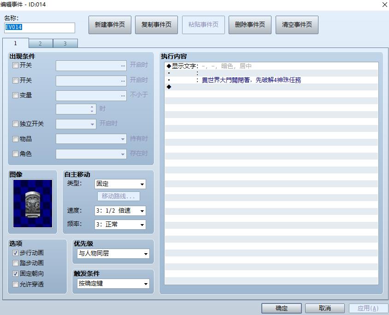This screenshot has height=315, width=389.
Task: Select the 显示文字 command line
Action: pyautogui.click(x=271, y=66)
